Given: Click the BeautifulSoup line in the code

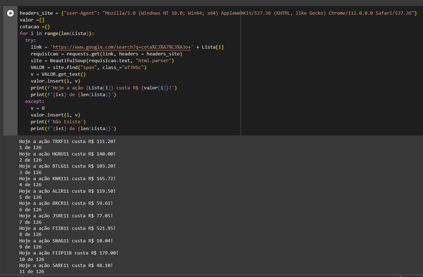Looking at the screenshot, I should (72, 60).
